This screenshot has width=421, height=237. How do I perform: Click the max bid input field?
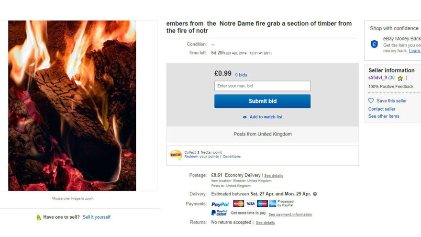[262, 86]
